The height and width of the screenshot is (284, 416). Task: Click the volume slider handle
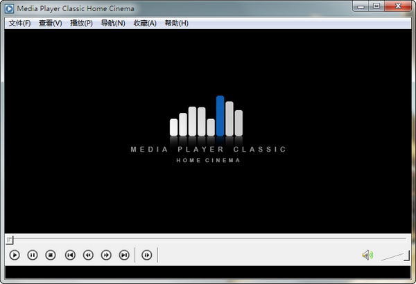tap(407, 256)
